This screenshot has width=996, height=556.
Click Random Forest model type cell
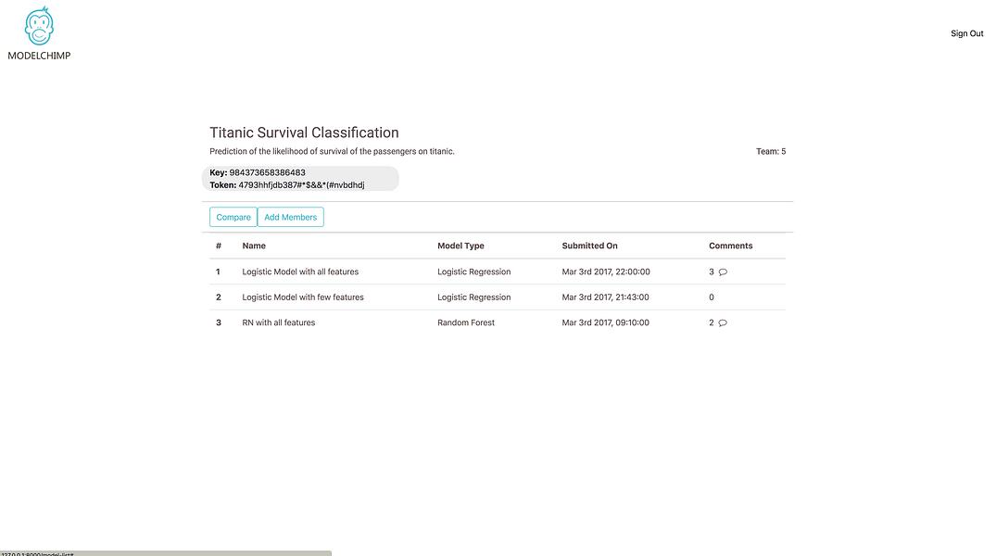click(466, 322)
